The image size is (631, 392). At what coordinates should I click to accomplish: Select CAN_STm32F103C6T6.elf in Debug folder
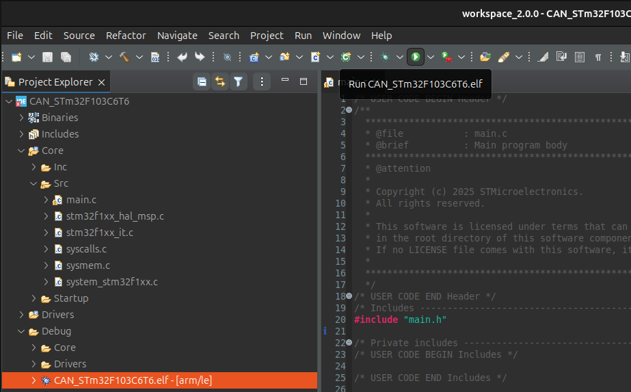click(116, 380)
